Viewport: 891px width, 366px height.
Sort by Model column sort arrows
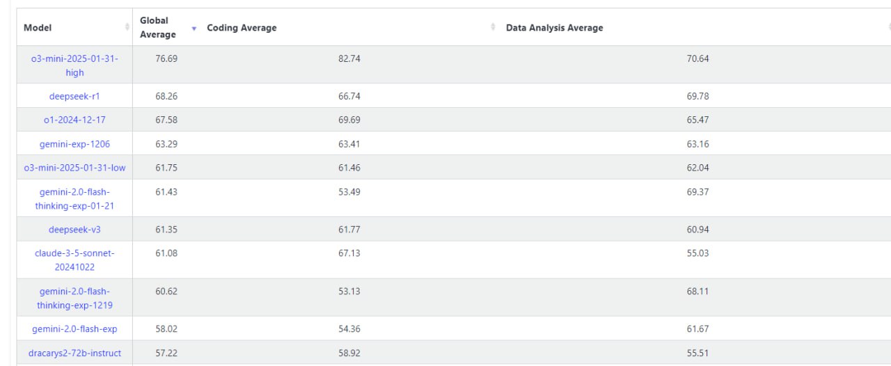click(x=127, y=26)
